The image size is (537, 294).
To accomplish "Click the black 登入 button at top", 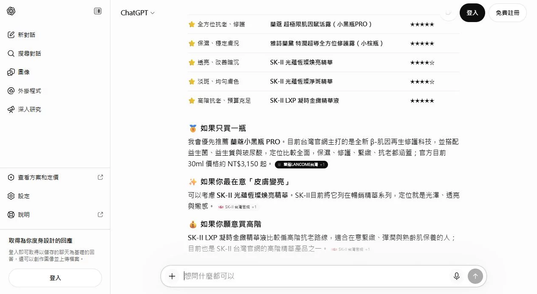I will coord(472,13).
